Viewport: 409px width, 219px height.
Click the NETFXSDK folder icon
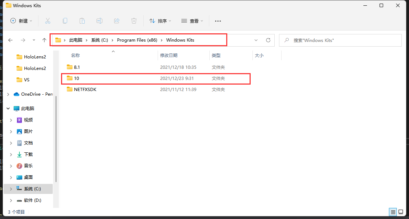point(69,89)
